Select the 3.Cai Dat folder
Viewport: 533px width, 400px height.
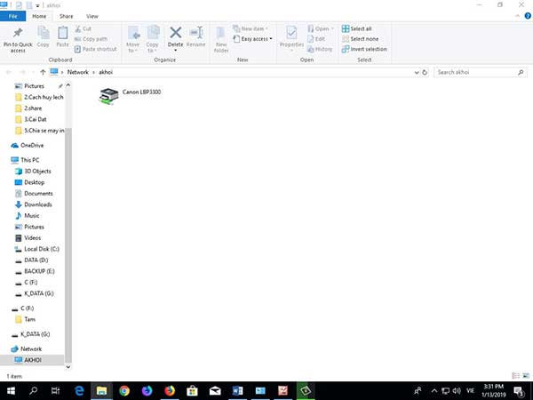[x=36, y=119]
